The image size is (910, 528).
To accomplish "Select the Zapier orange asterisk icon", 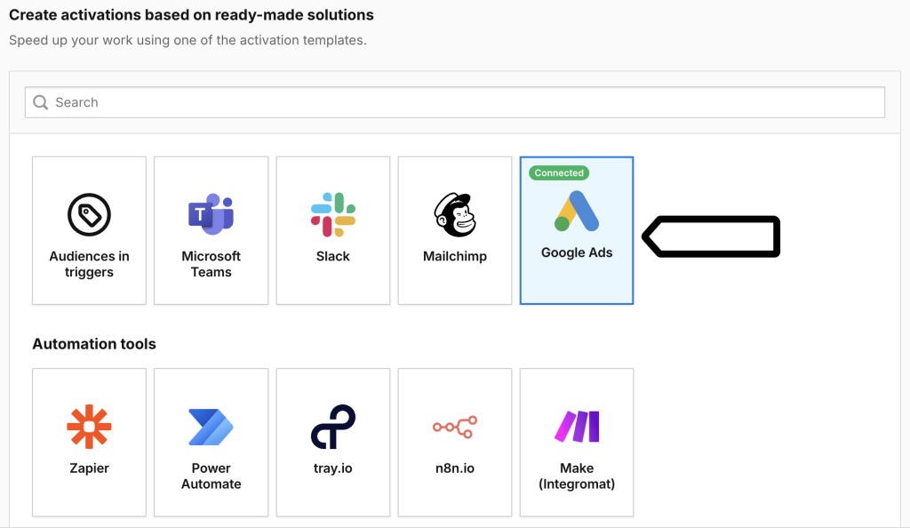I will tap(89, 427).
